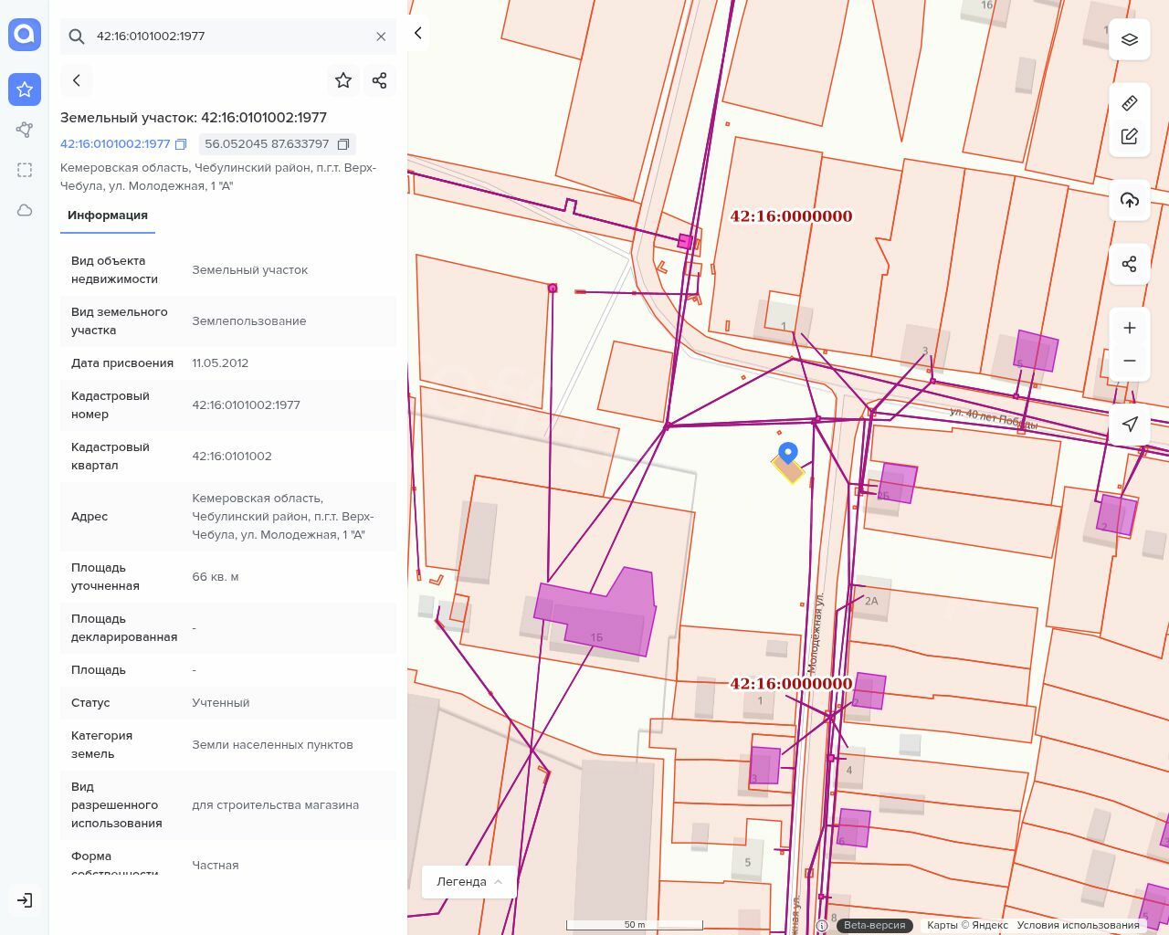The height and width of the screenshot is (935, 1169).
Task: Collapse the information side panel
Action: pos(418,33)
